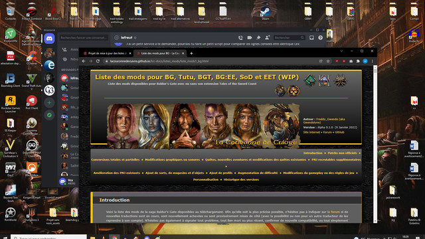Add a server with the green plus
The width and height of the screenshot is (425, 239).
pos(49,103)
